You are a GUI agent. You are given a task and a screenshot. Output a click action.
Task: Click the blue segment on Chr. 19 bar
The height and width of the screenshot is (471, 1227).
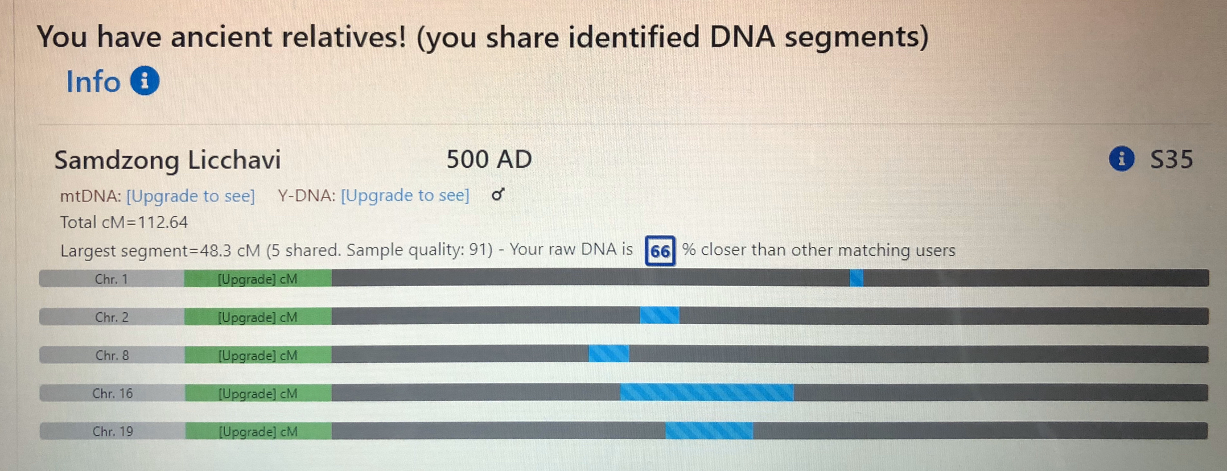coord(709,431)
